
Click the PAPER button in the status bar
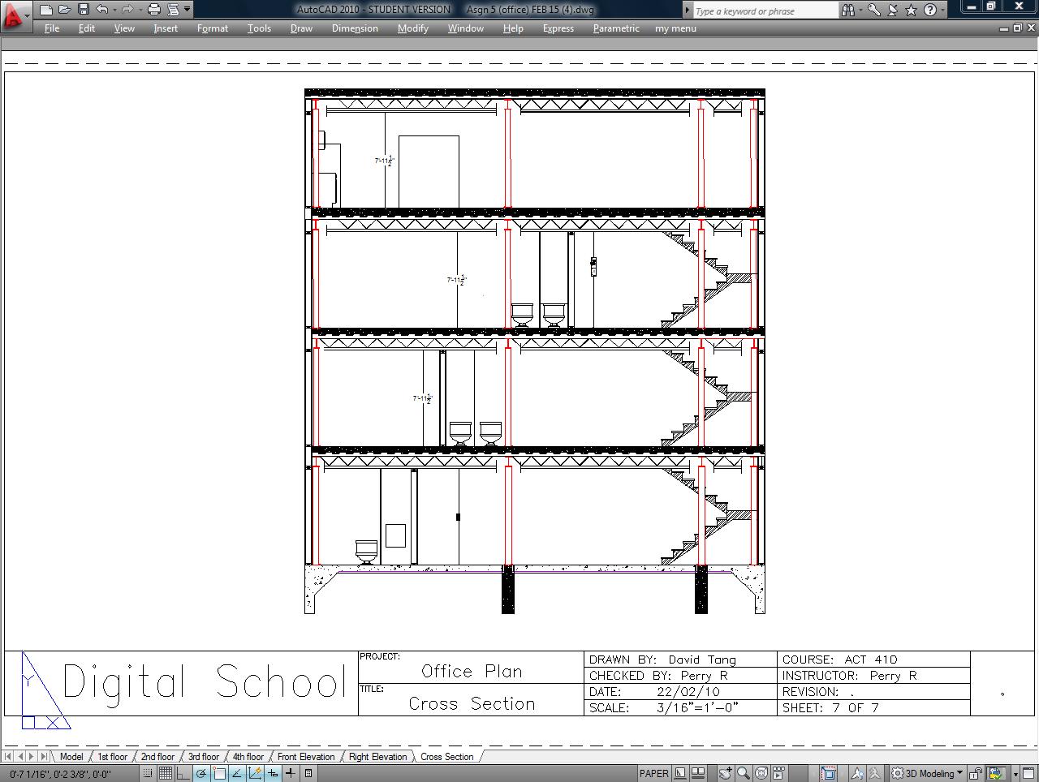coord(654,772)
